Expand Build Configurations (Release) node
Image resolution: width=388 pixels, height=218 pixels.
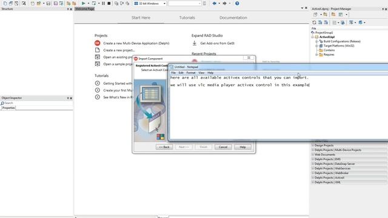tap(316, 41)
